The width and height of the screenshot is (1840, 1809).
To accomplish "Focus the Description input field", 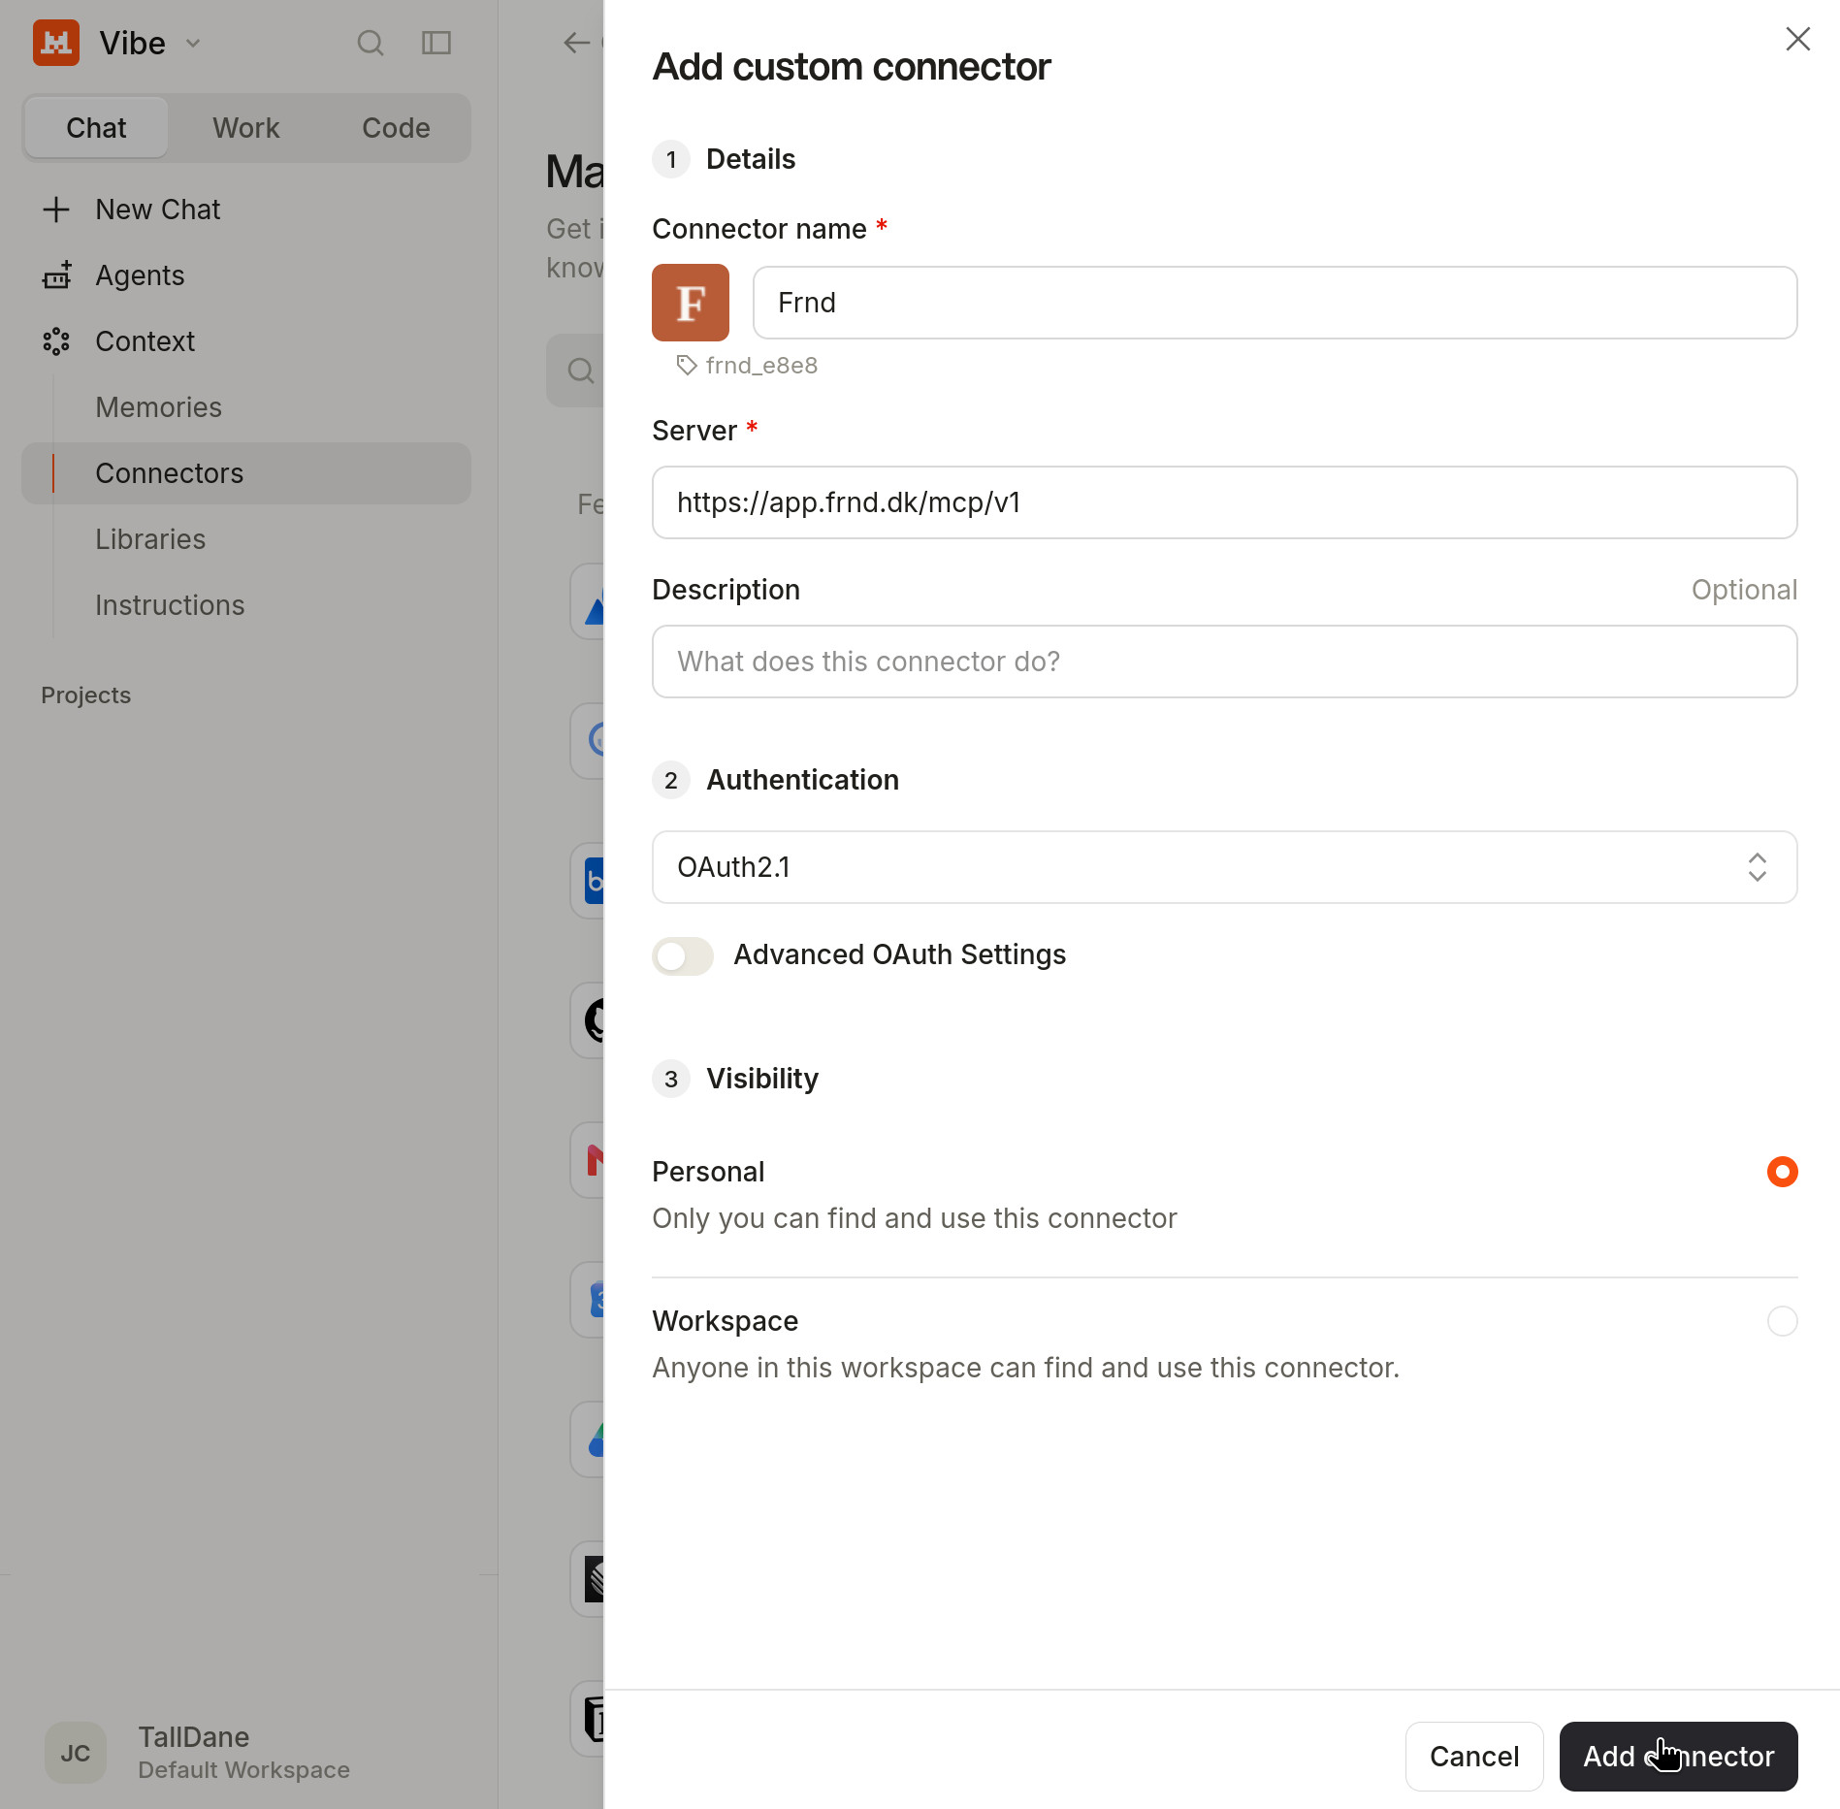I will (x=1225, y=662).
